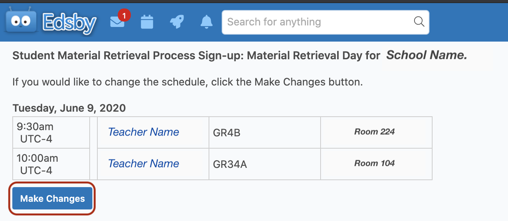This screenshot has width=508, height=221.
Task: Open notifications bell icon
Action: 207,22
